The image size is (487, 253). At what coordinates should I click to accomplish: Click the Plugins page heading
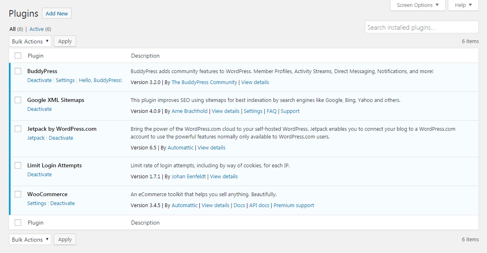pyautogui.click(x=23, y=14)
